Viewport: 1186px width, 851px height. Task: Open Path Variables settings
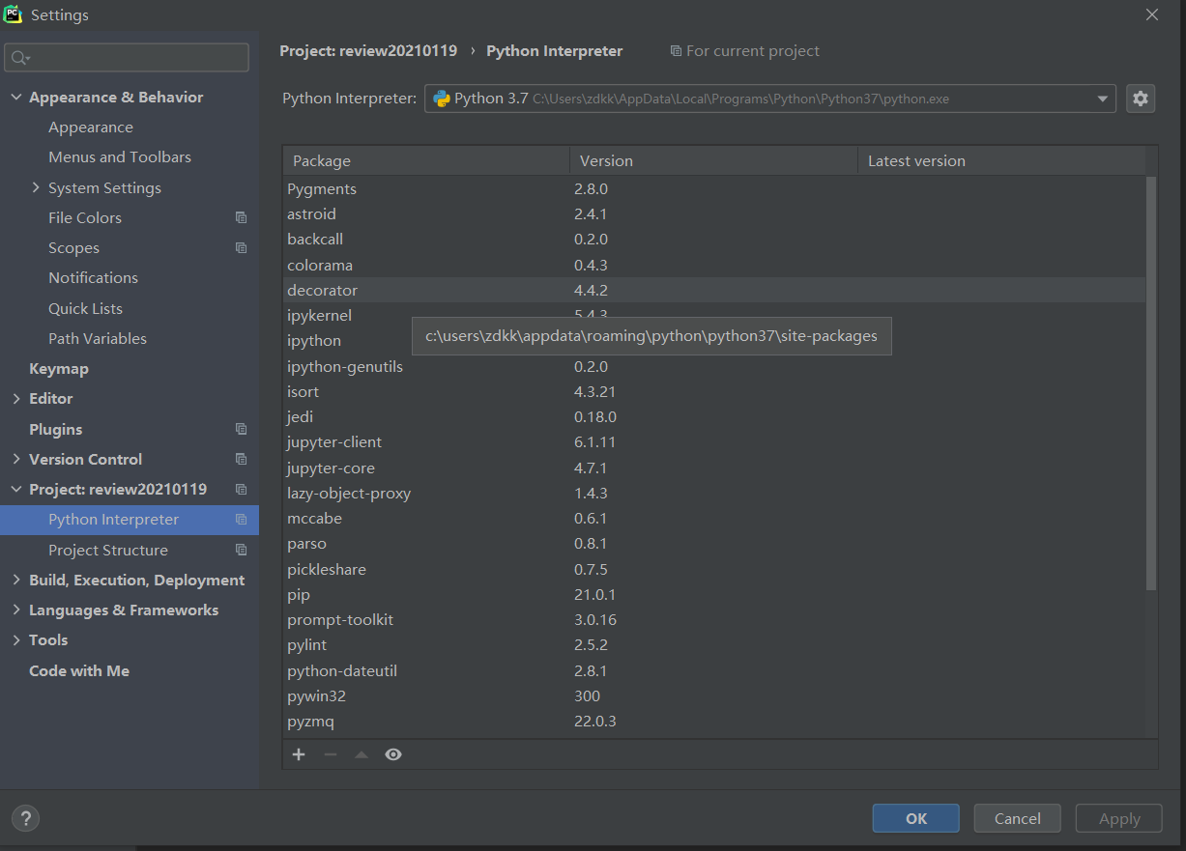(98, 339)
